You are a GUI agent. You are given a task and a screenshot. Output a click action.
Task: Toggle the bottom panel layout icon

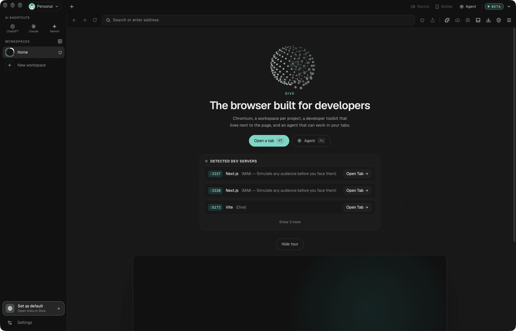(x=478, y=20)
